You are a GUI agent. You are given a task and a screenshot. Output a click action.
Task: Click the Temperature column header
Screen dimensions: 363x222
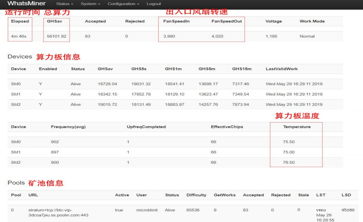[293, 127]
